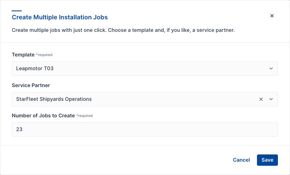
Task: Click the blue accent bar above title
Action: click(x=17, y=11)
